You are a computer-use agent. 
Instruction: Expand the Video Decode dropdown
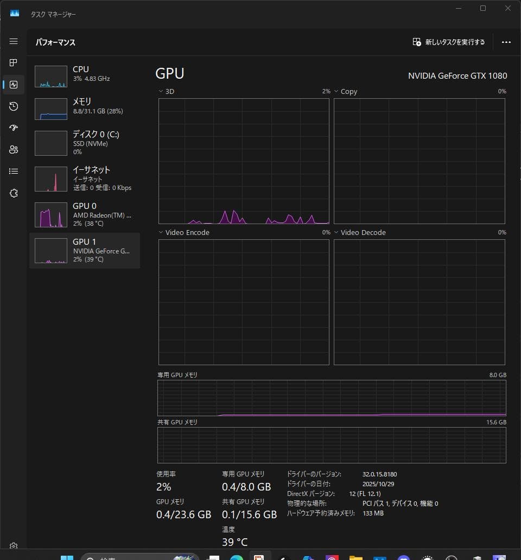[x=338, y=232]
